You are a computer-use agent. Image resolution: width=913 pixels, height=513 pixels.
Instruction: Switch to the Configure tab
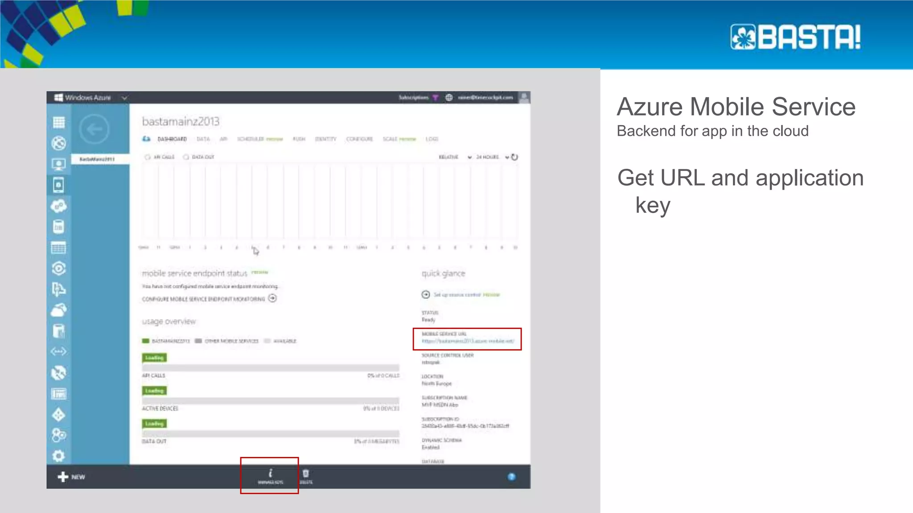pos(359,139)
